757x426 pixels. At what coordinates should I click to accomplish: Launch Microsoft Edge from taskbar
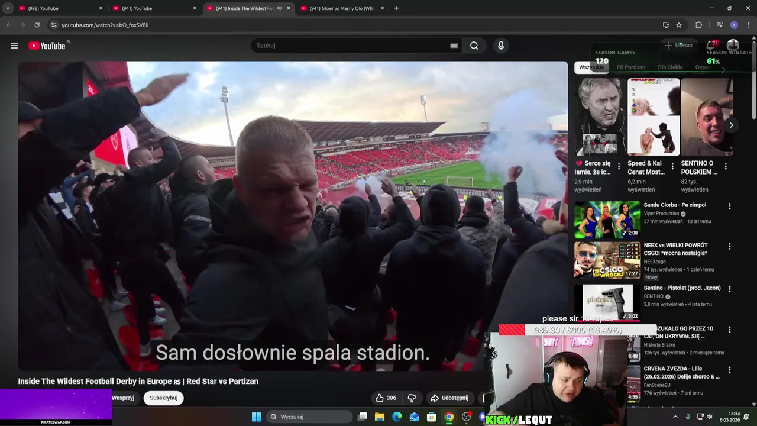(397, 417)
